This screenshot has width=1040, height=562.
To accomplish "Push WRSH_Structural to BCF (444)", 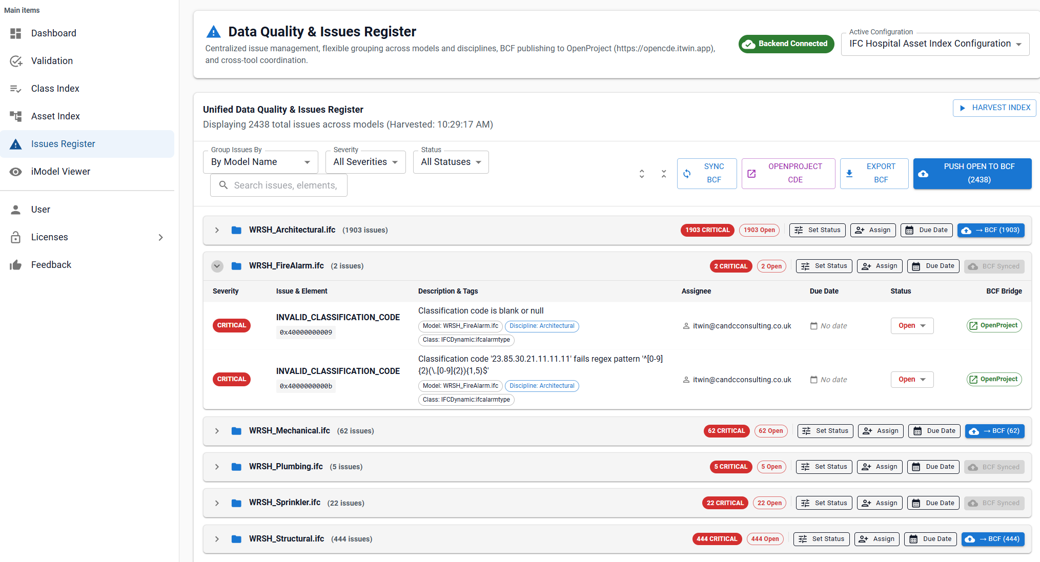I will pos(993,539).
